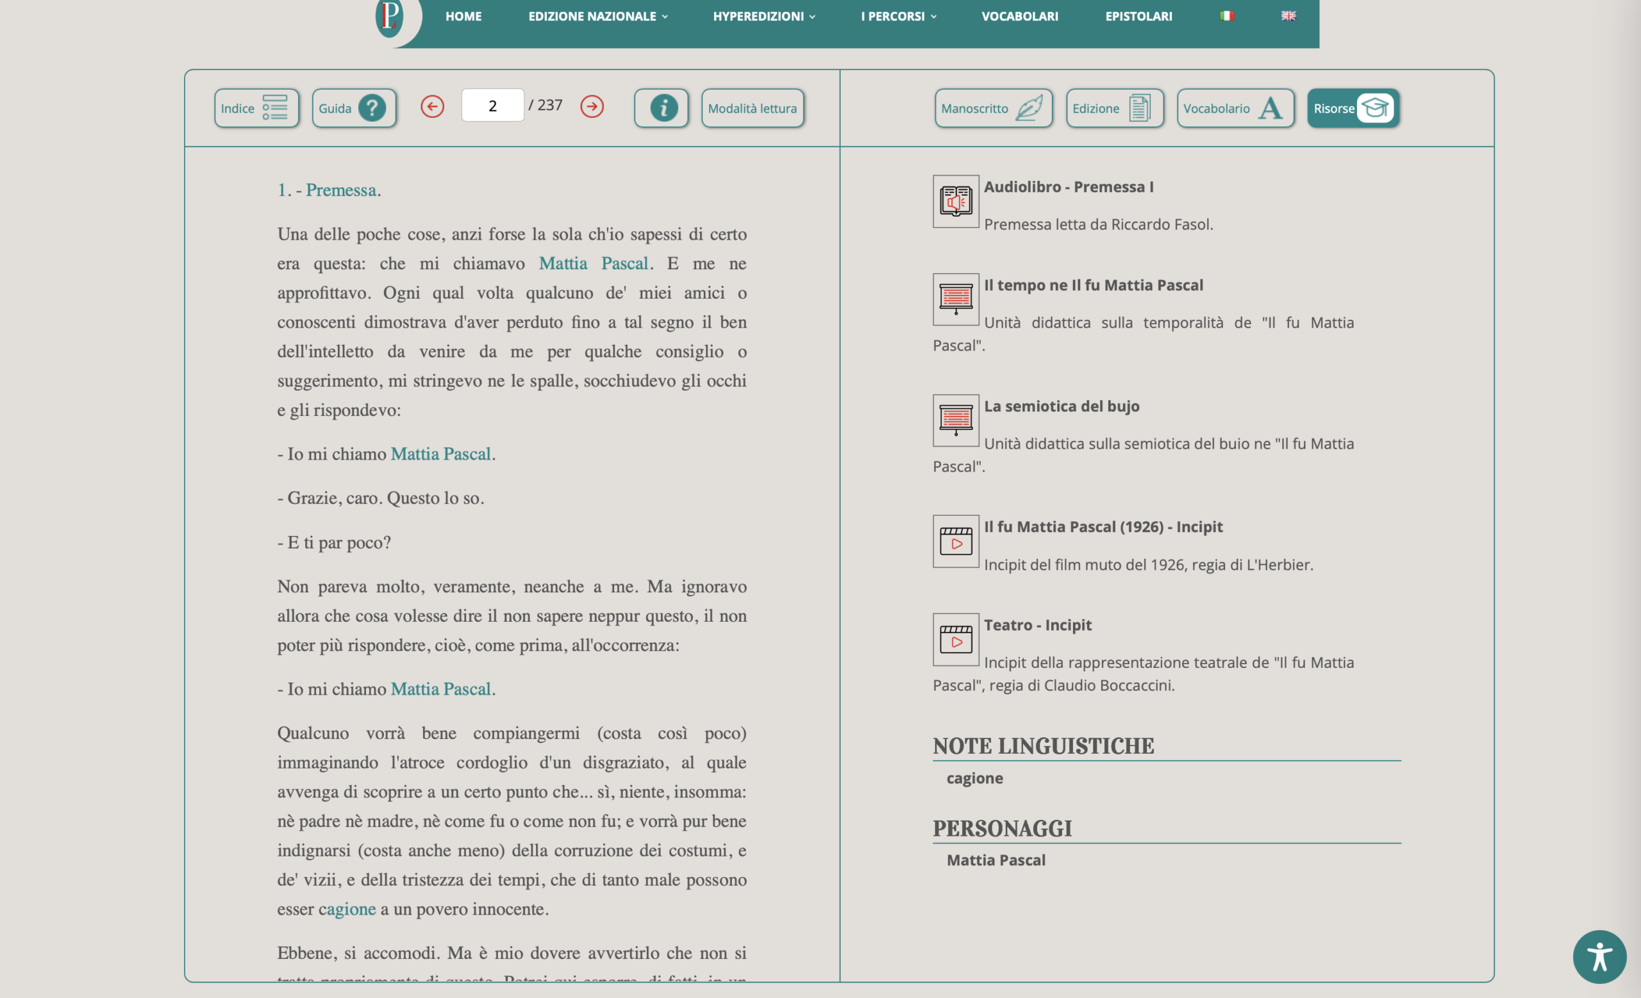Open Il fu Mattia Pascal (1926) - Incipit title

coord(1104,528)
